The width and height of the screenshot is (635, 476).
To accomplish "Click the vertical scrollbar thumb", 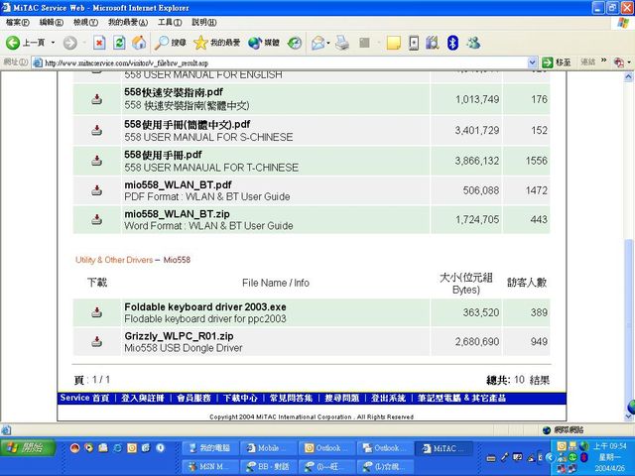I will click(628, 319).
